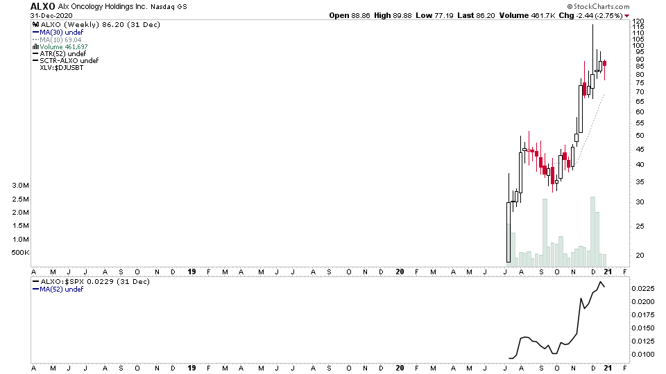
Task: Click the ALXO:$SPX relative strength line peak
Action: click(601, 282)
